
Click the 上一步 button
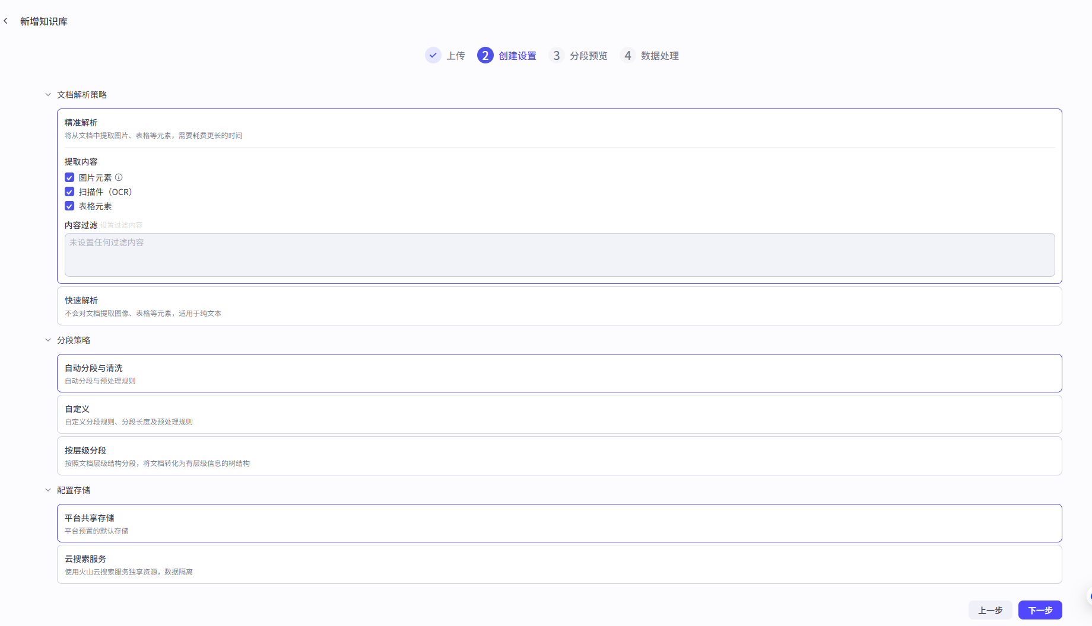(991, 610)
